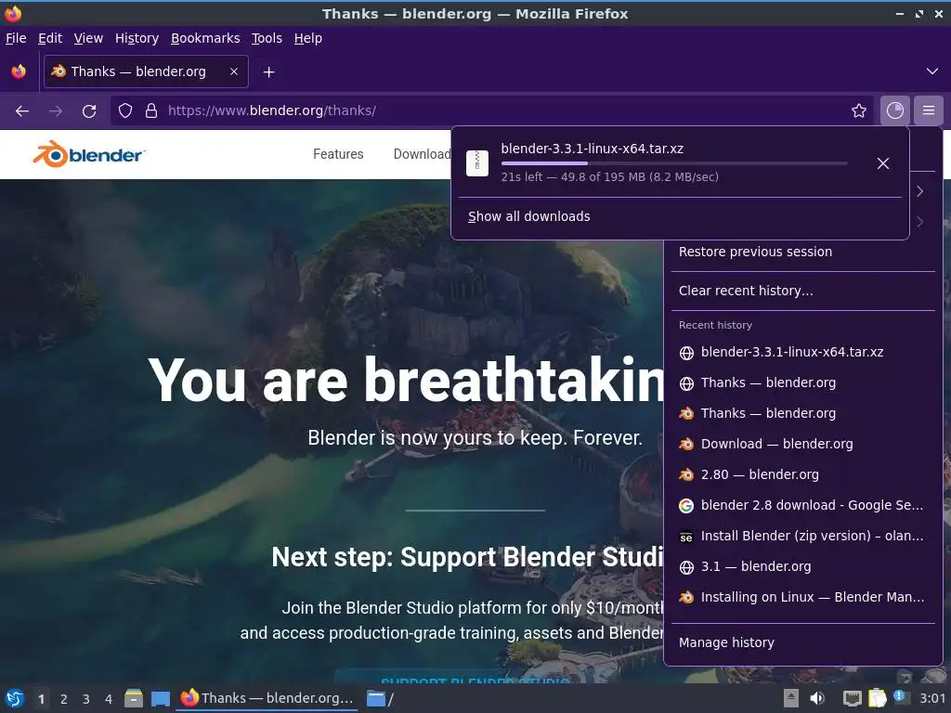Click the update notifier tray icon
This screenshot has width=951, height=713.
coord(900,697)
